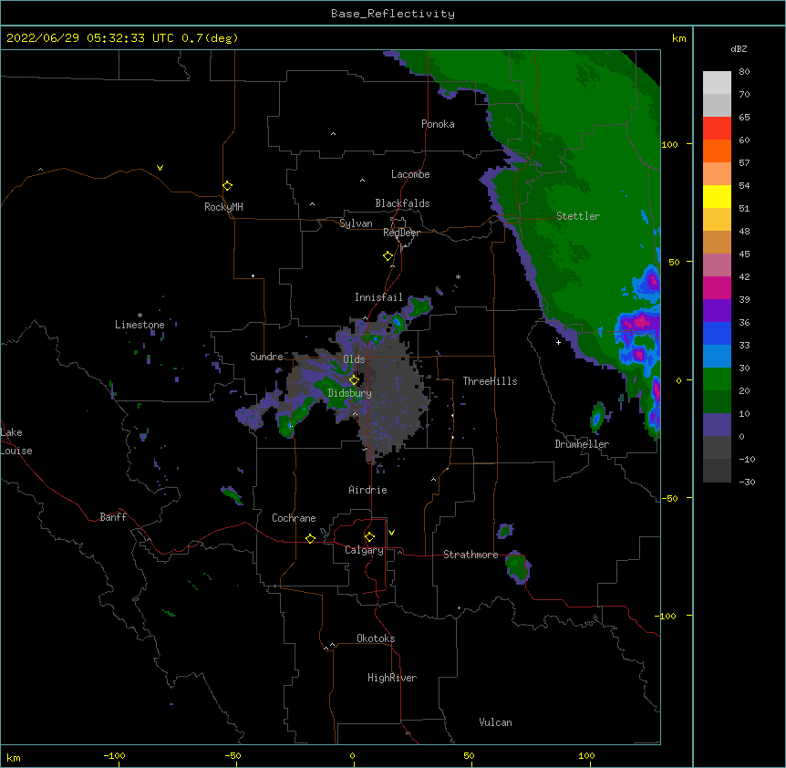Click the Airdrie city label
Screen dimensions: 786x768
tap(368, 490)
